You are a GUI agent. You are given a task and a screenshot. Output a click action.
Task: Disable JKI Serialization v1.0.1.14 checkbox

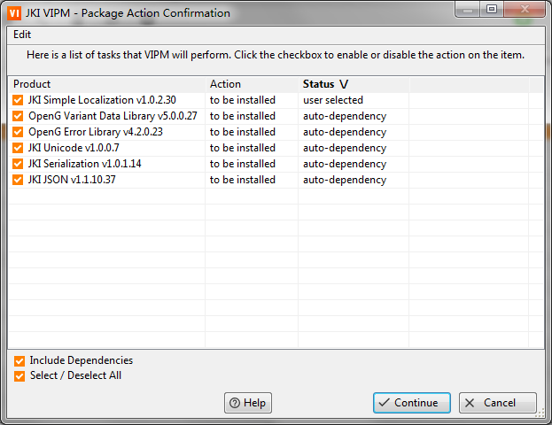click(x=18, y=164)
